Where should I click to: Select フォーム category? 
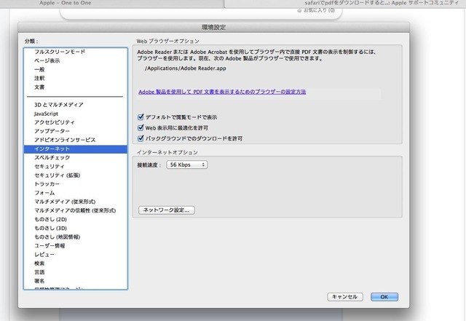tap(76, 193)
